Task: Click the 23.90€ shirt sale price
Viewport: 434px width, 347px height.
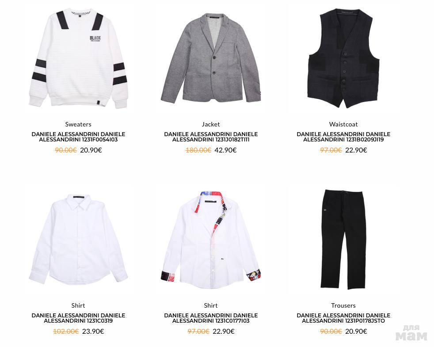Action: (93, 332)
